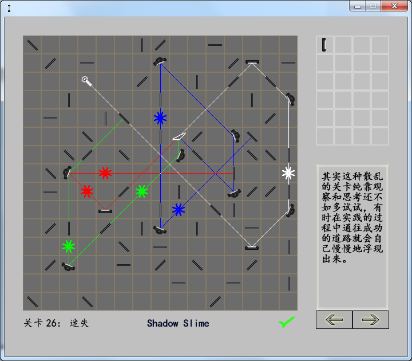Select the lower red star target
Viewport: 412px width, 361px height.
87,191
